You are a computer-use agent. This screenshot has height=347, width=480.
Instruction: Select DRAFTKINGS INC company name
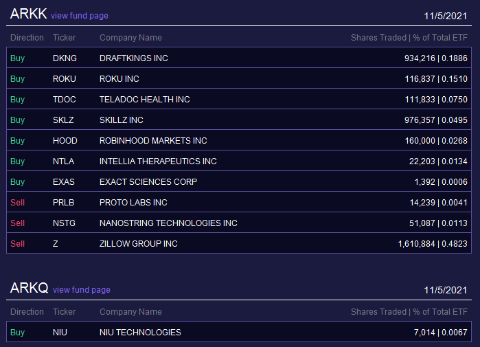[134, 58]
